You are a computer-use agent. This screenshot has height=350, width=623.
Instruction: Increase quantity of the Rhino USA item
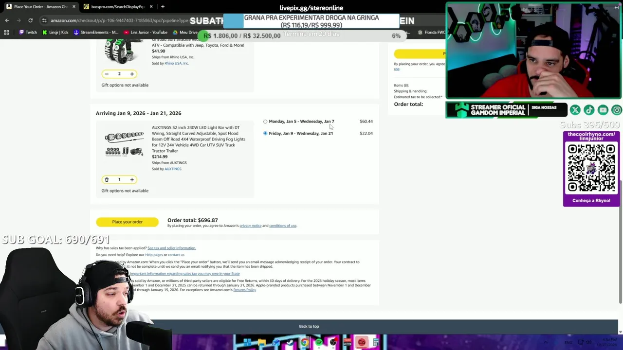pyautogui.click(x=132, y=74)
